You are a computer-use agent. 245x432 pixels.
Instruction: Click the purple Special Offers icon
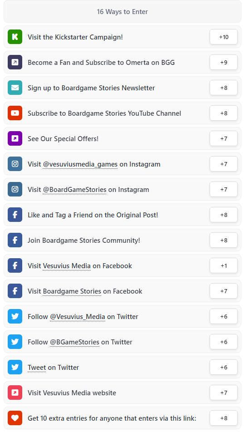click(15, 138)
